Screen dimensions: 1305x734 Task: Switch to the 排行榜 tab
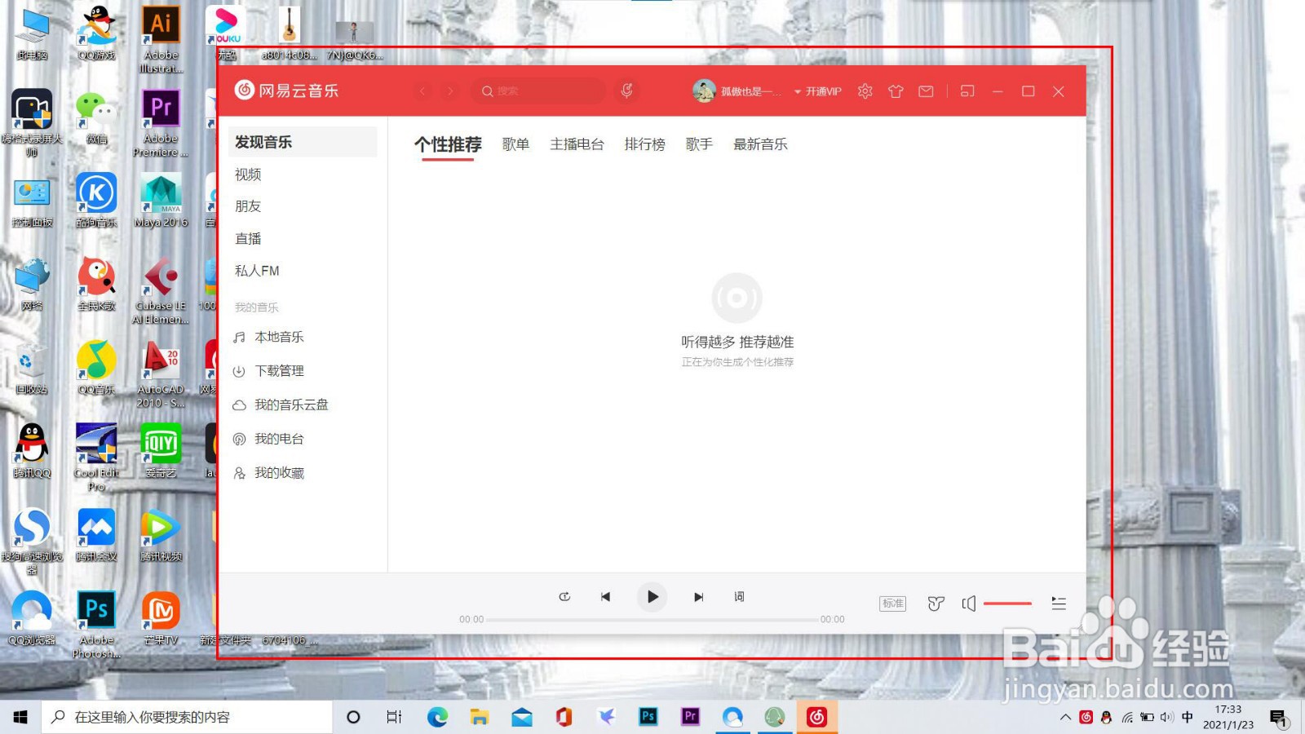click(644, 144)
